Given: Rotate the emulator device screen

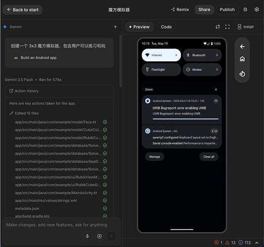Looking at the screenshot, I should coord(242,74).
